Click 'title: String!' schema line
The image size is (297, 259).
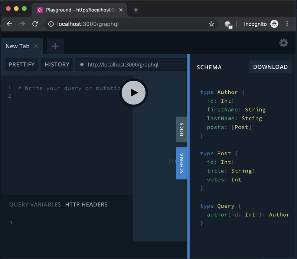click(x=231, y=171)
